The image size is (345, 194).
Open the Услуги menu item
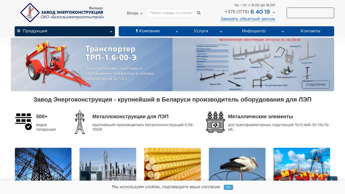[201, 31]
